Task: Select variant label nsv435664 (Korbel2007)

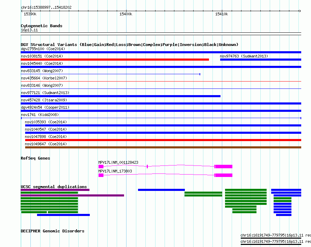Action: coord(44,78)
